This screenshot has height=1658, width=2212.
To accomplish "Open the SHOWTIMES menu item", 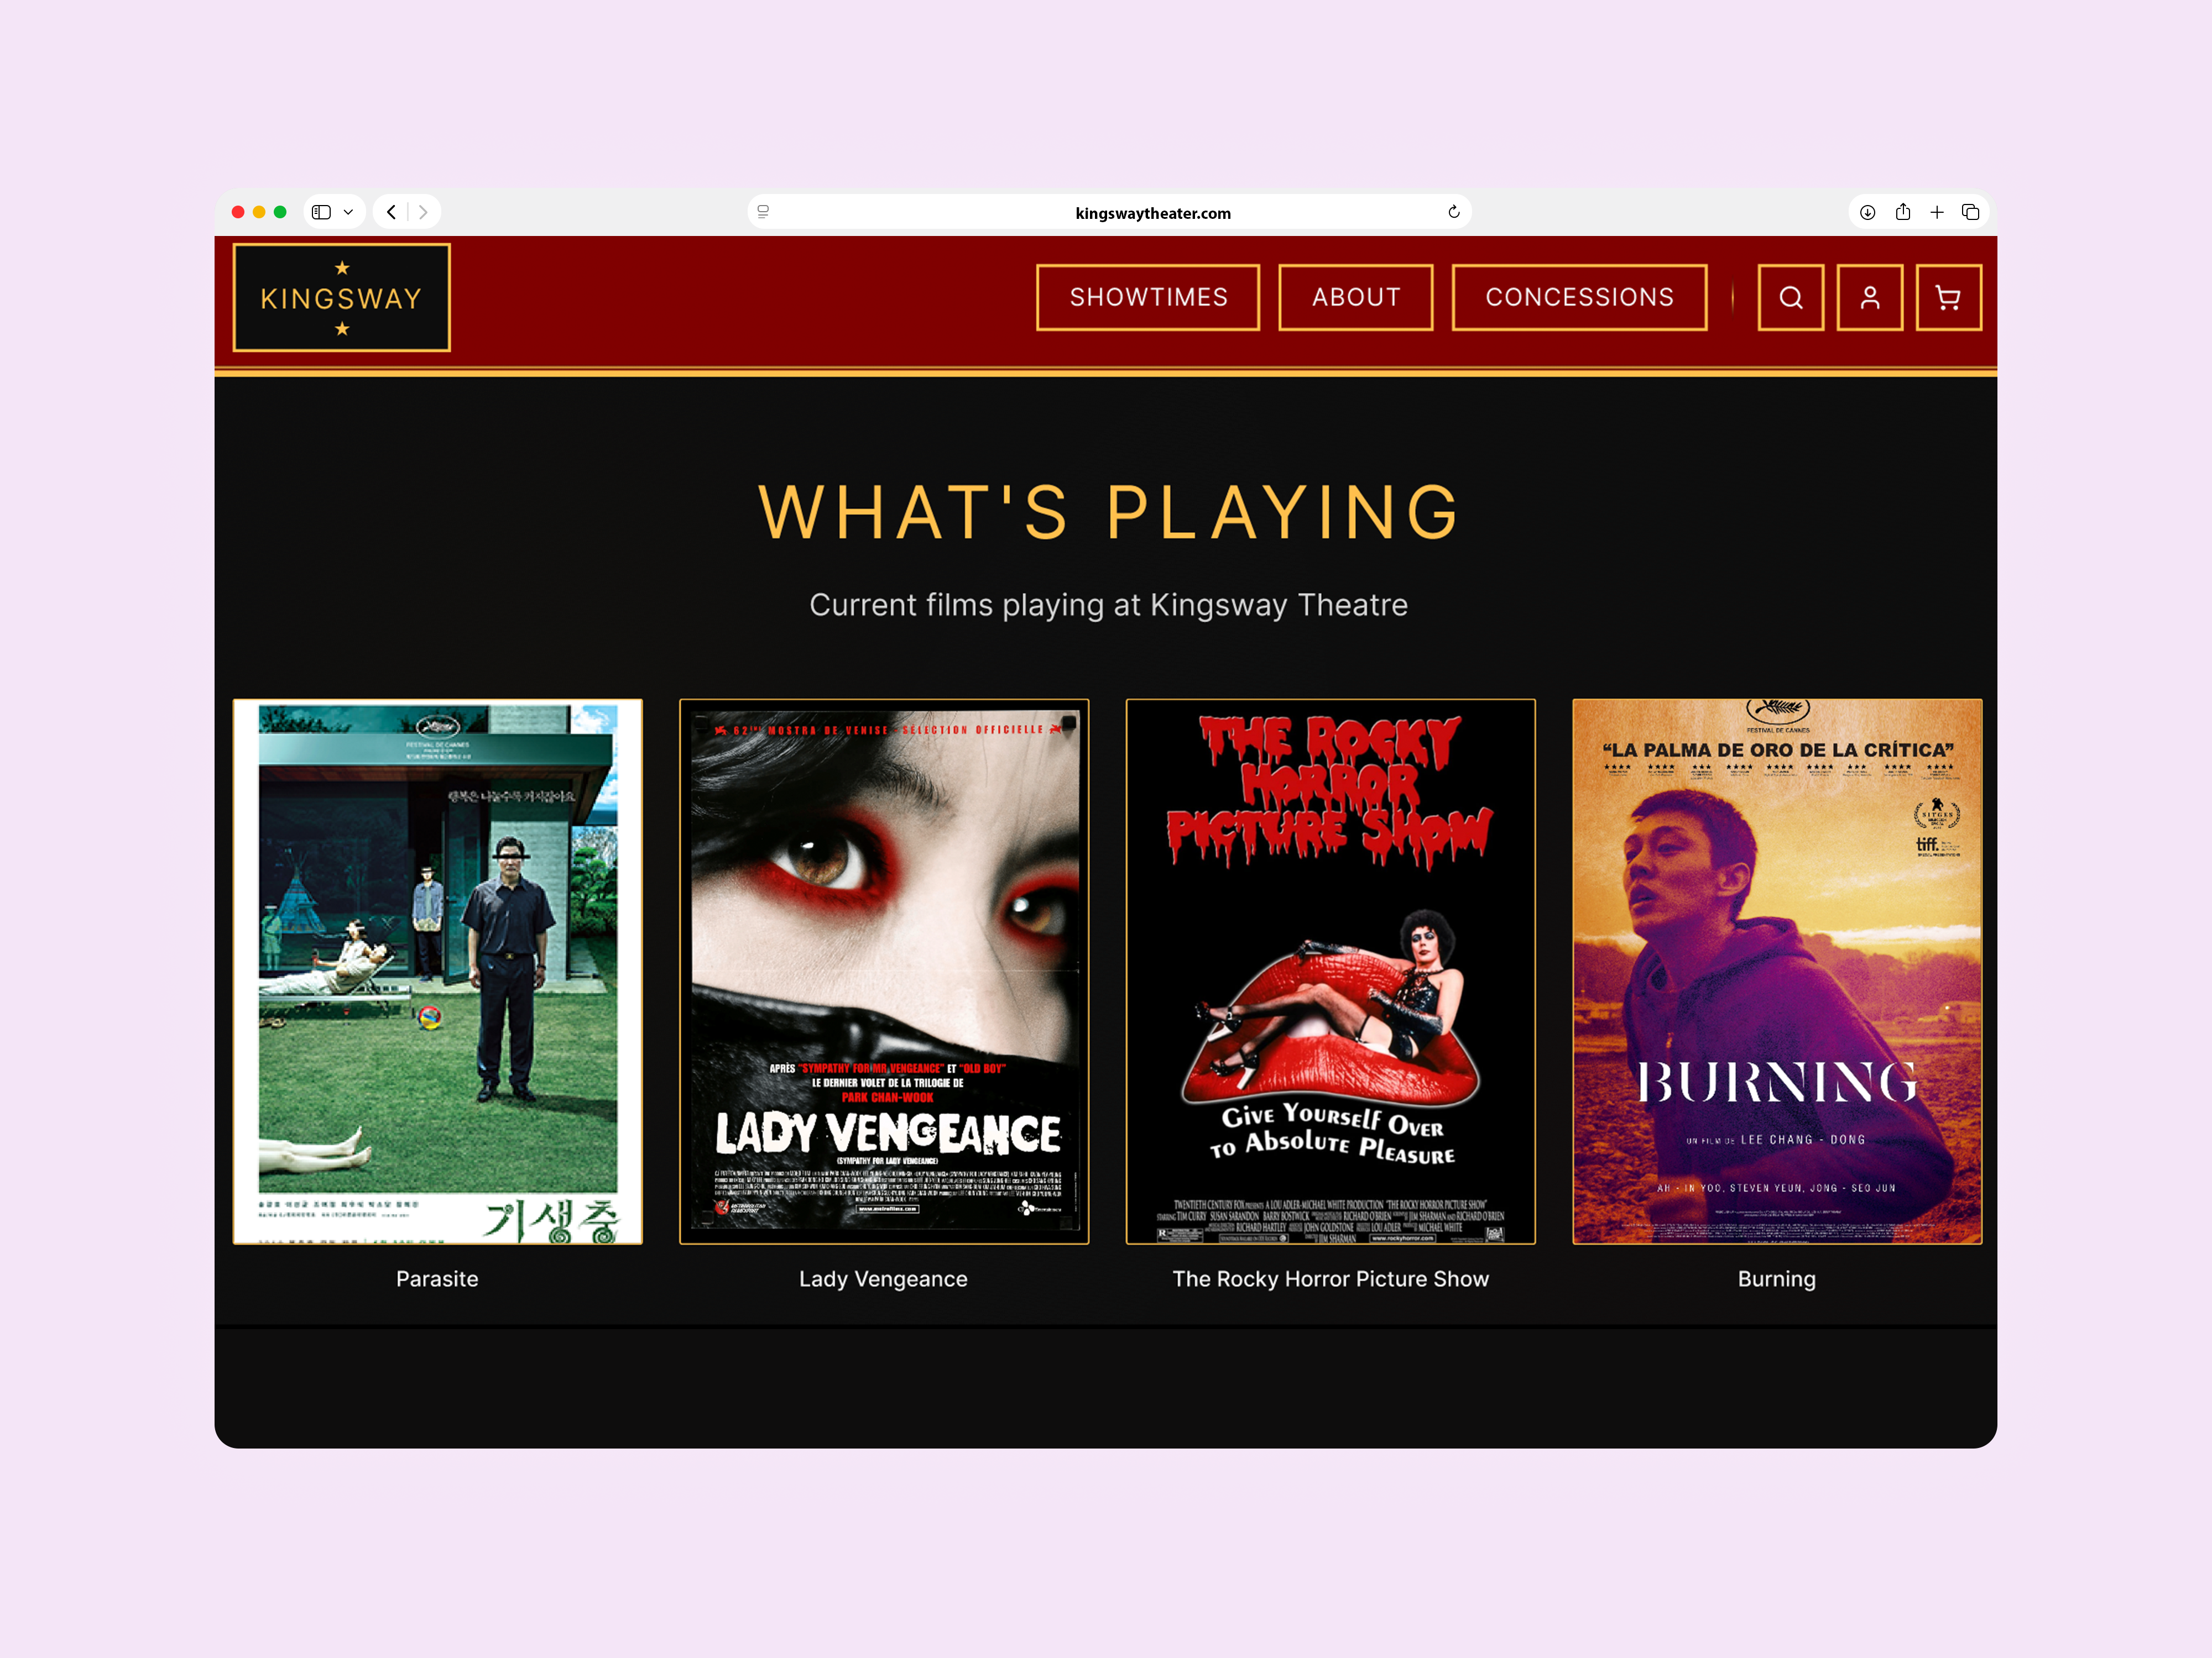I will point(1148,298).
